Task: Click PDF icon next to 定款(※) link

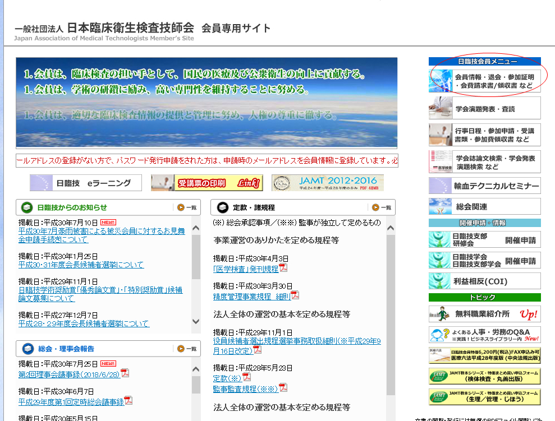Action: pyautogui.click(x=246, y=377)
